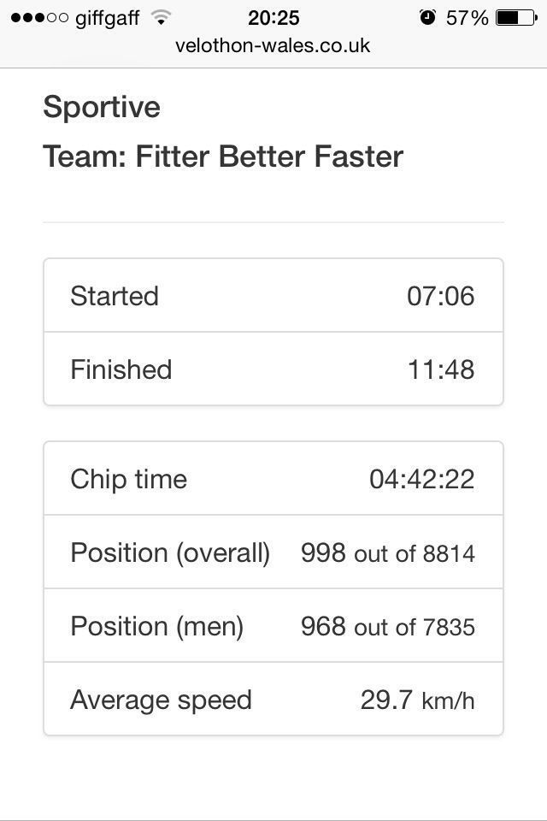Tap the 29.7 km/h speed value
The width and height of the screenshot is (547, 821).
click(x=417, y=700)
